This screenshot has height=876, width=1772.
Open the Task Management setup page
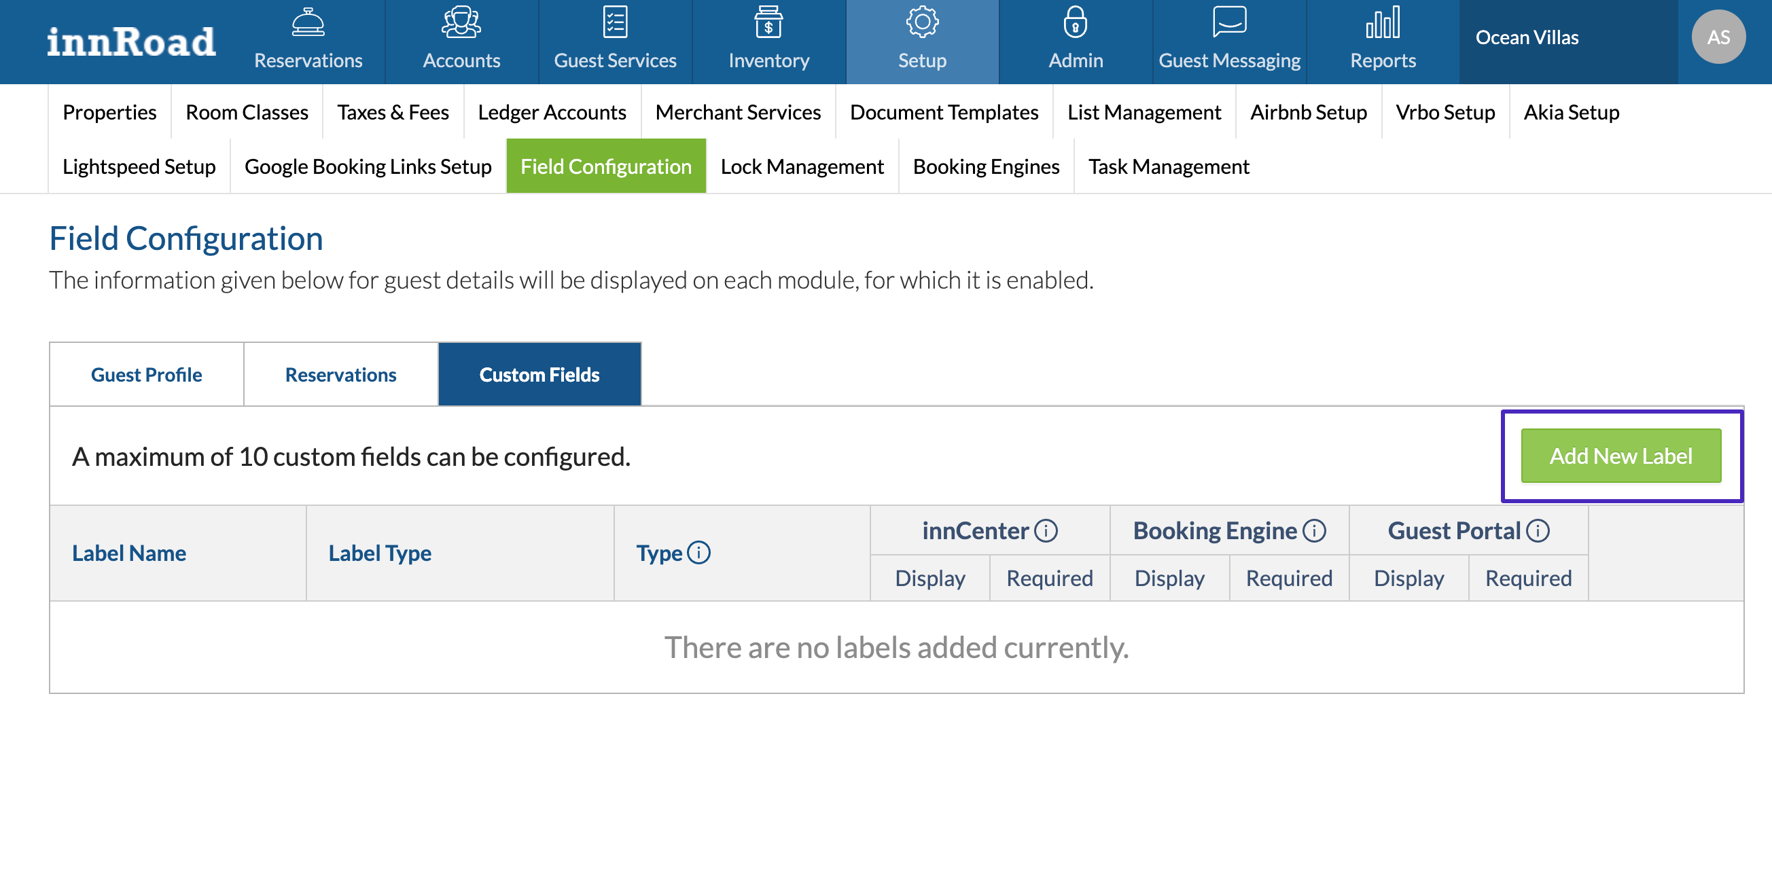point(1168,166)
